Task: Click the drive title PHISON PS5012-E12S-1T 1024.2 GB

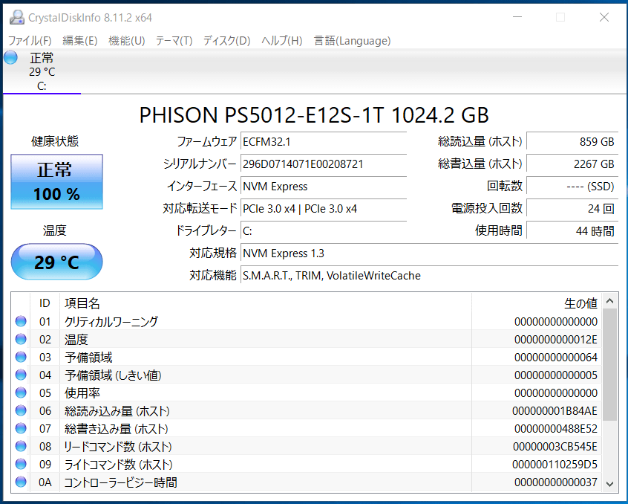Action: [314, 115]
